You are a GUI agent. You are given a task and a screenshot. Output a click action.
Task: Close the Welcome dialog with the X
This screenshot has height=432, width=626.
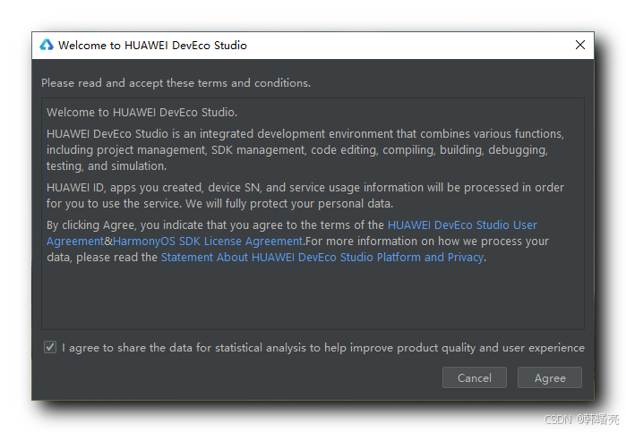[580, 45]
